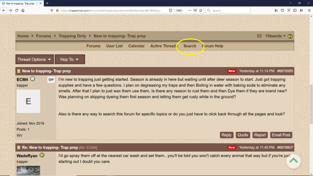Open the Firefox library icon
Image resolution: width=313 pixels, height=176 pixels.
(x=276, y=10)
